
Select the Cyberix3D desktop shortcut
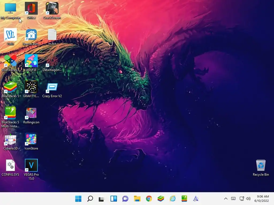tap(10, 141)
